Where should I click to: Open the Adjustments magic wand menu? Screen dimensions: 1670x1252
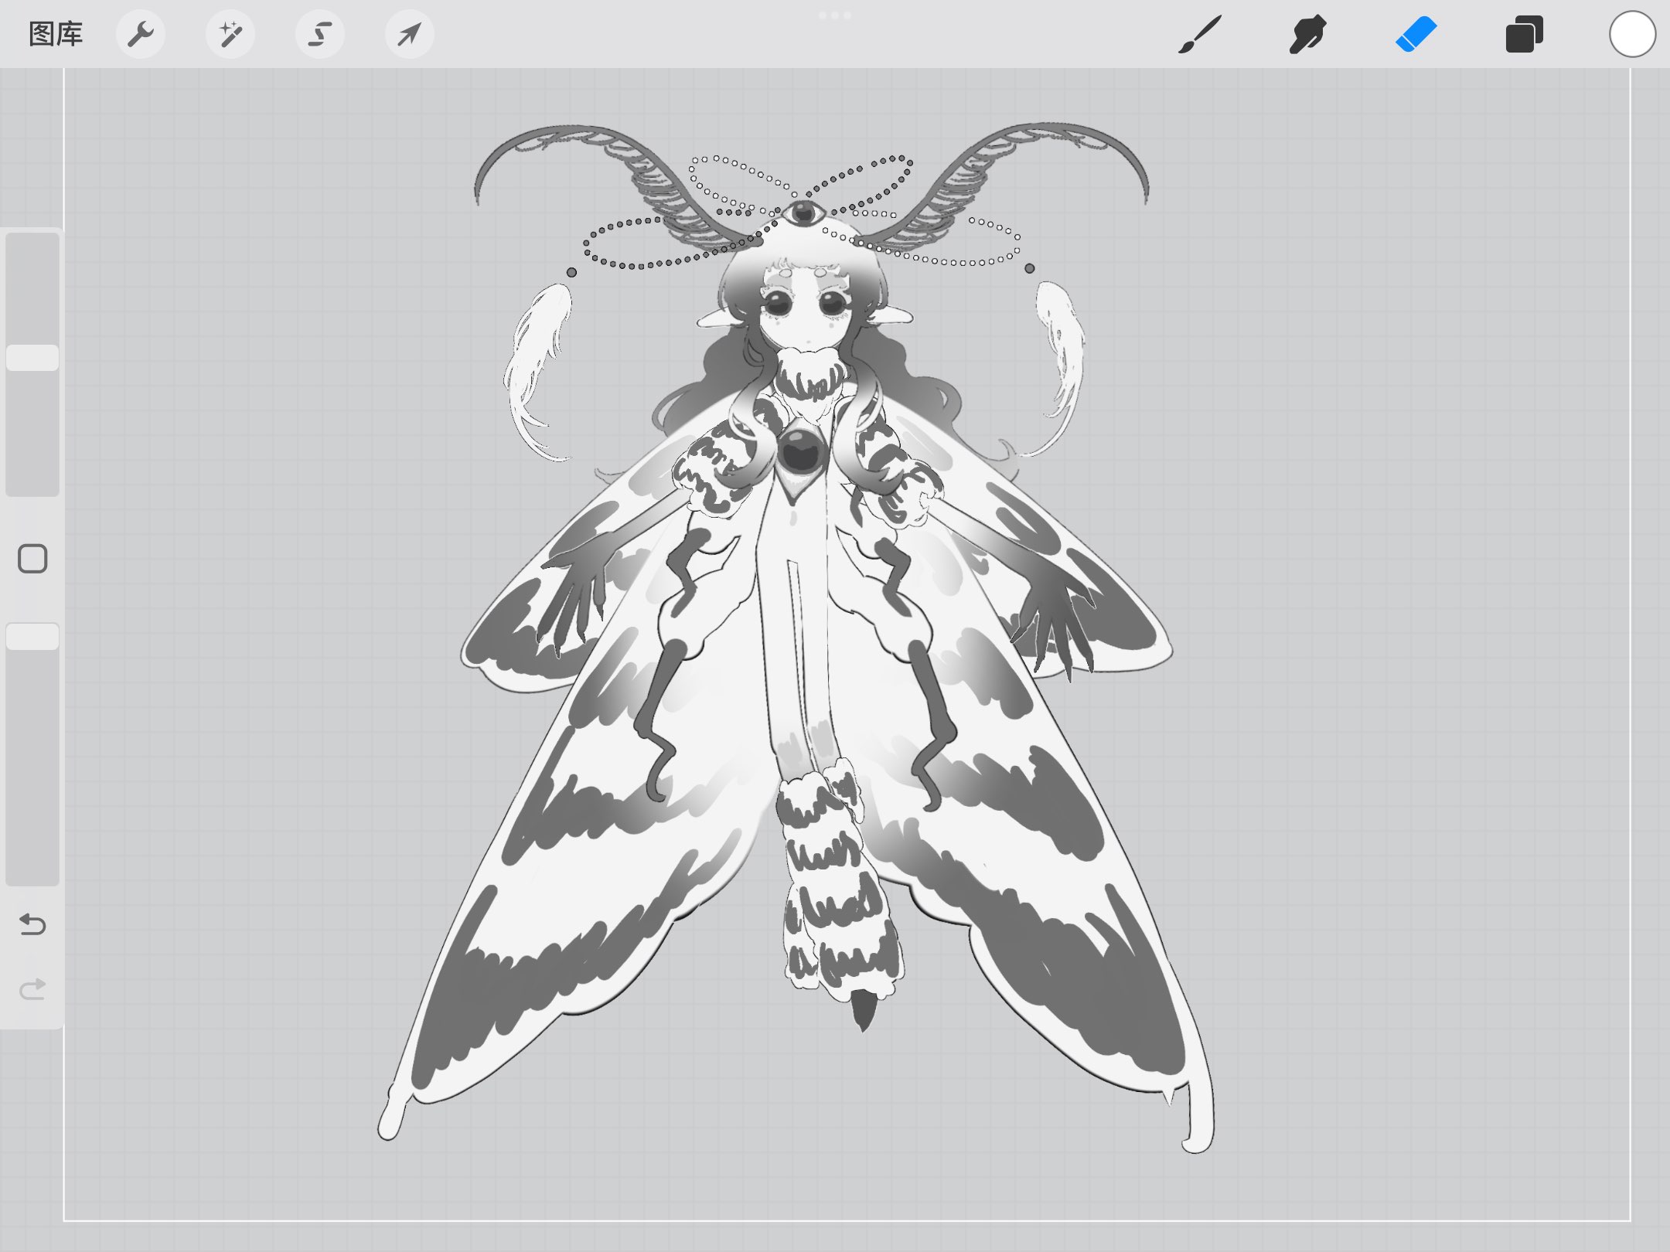pyautogui.click(x=230, y=35)
